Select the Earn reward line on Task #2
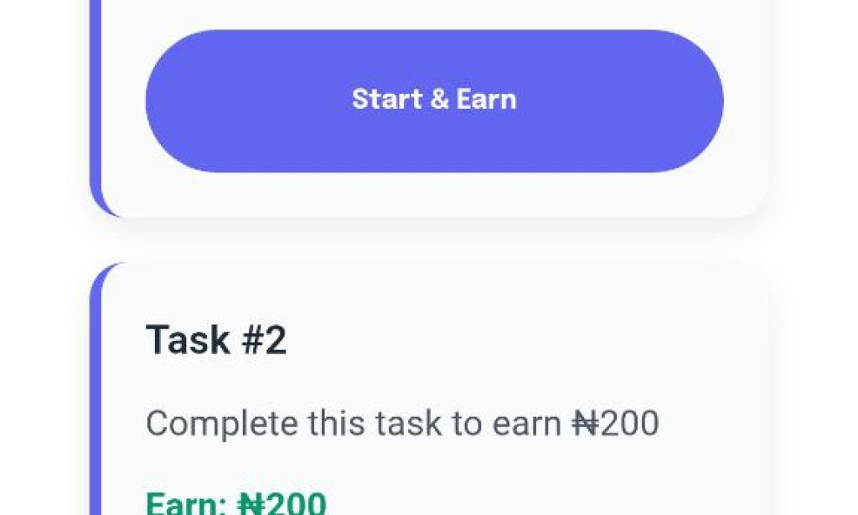 click(x=235, y=502)
